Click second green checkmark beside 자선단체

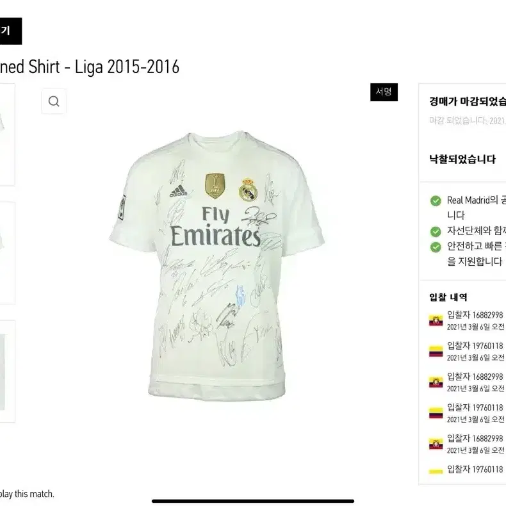tap(436, 231)
